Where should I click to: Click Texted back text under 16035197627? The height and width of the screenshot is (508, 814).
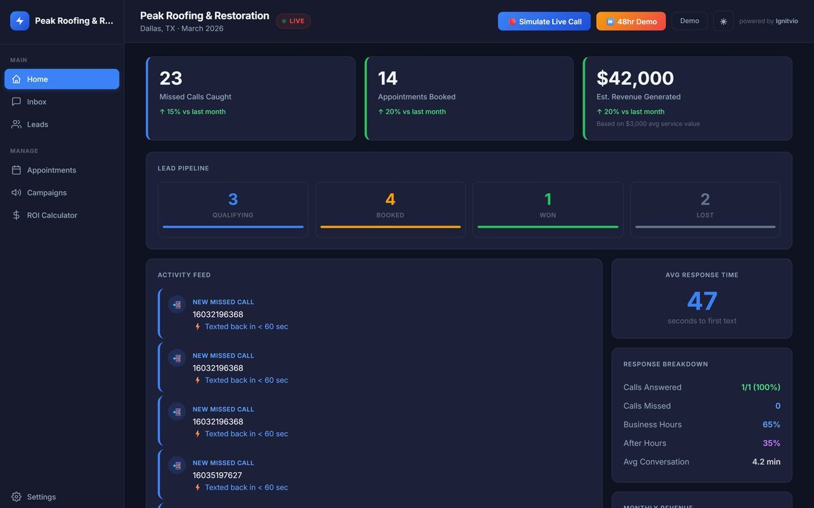point(246,488)
